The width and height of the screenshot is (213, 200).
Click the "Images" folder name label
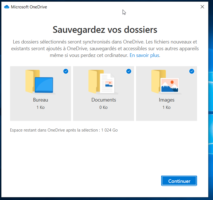[x=167, y=100]
